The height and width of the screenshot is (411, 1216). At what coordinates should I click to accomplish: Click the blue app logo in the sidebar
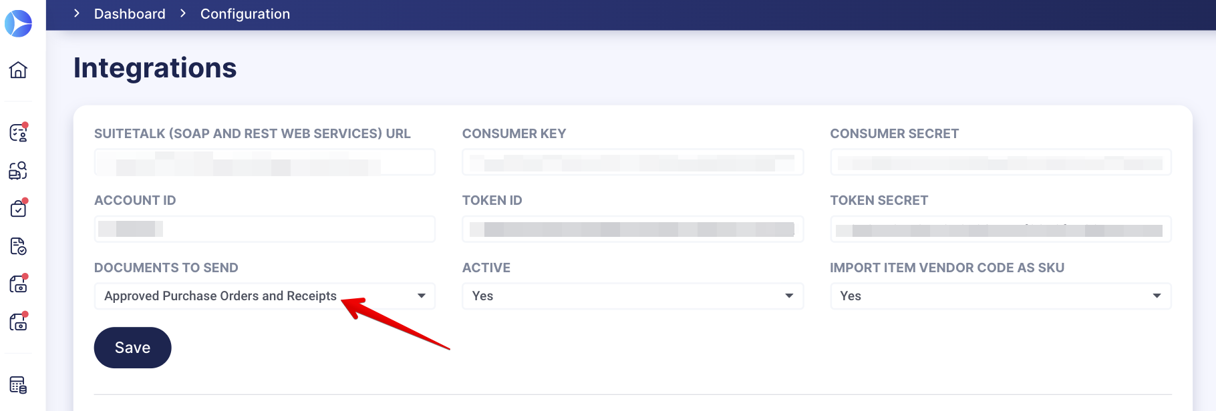pos(19,24)
